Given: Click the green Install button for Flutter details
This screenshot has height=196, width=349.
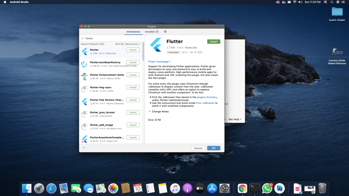Looking at the screenshot, I should pos(214,42).
